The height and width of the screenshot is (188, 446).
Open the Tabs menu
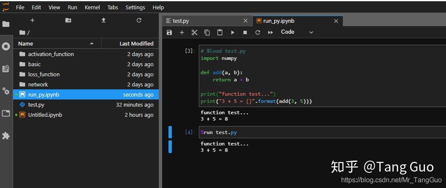click(112, 8)
